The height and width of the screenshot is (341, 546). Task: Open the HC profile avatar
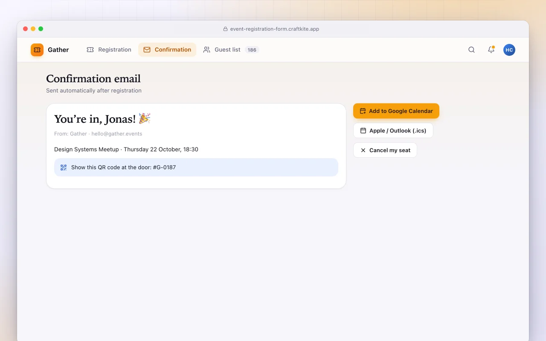coord(509,50)
